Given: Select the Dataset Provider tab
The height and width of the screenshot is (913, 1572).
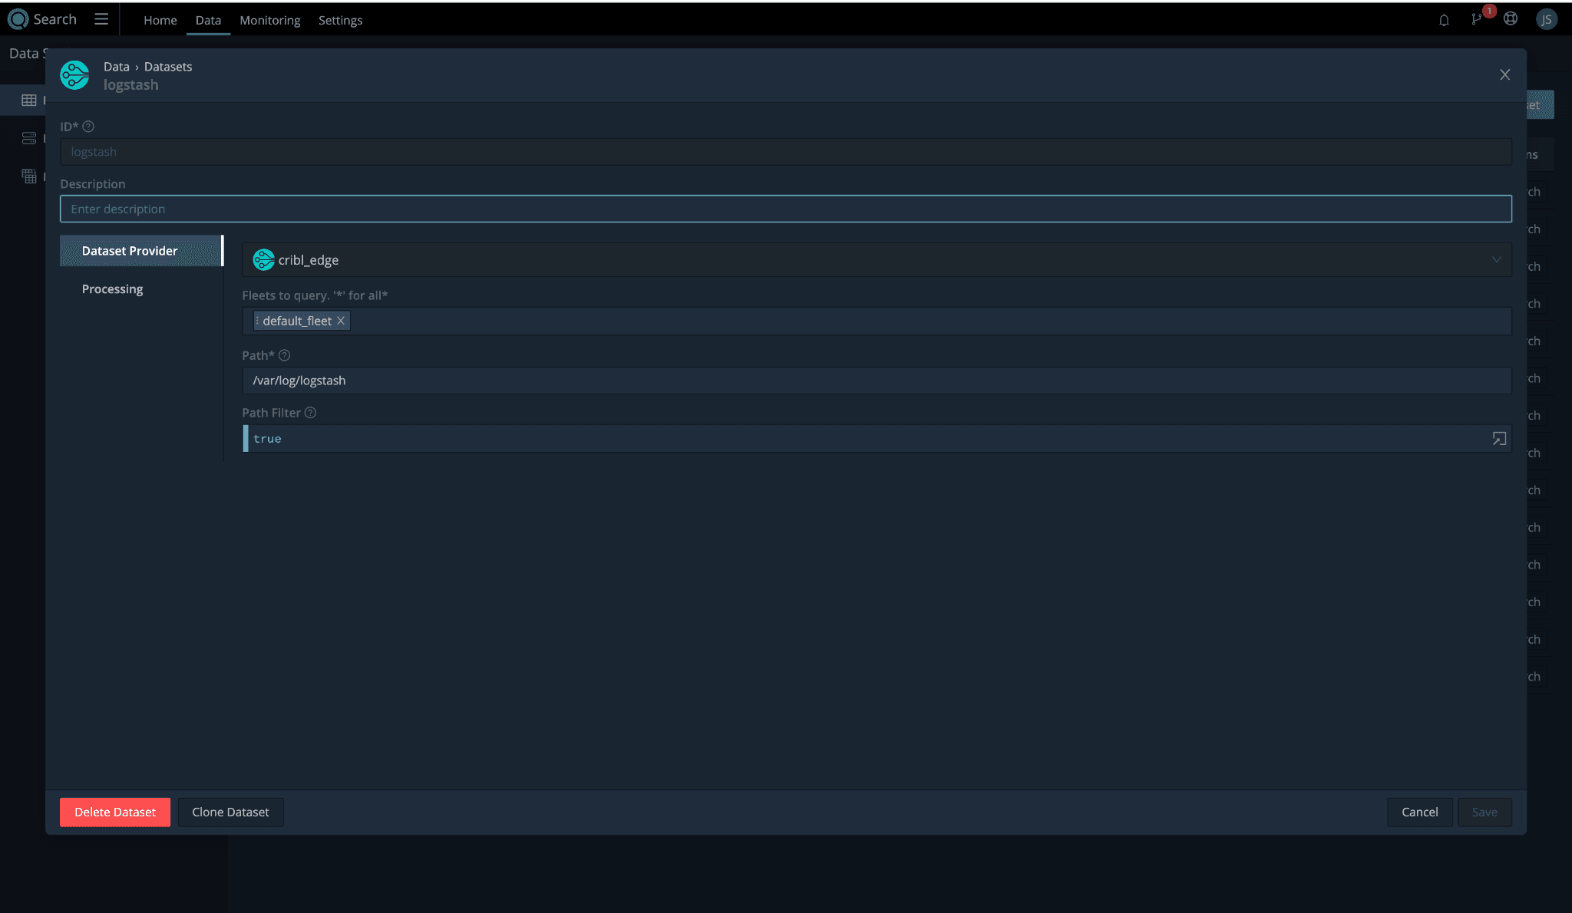Looking at the screenshot, I should (x=130, y=251).
